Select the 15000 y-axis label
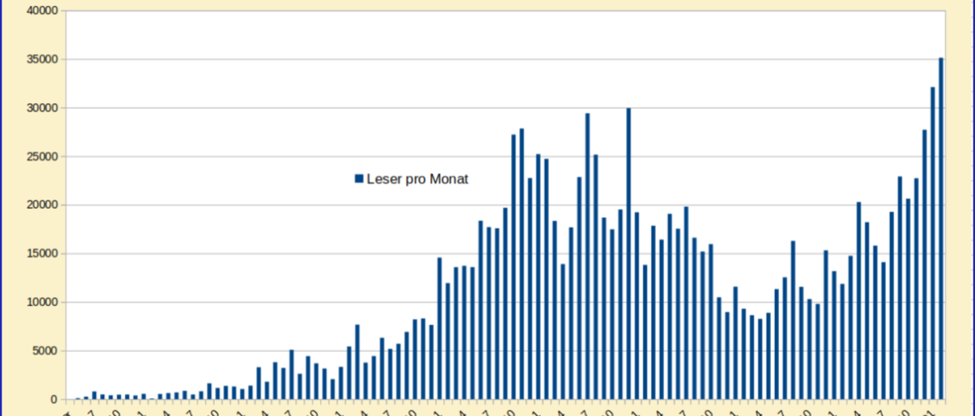This screenshot has height=416, width=975. (x=39, y=254)
